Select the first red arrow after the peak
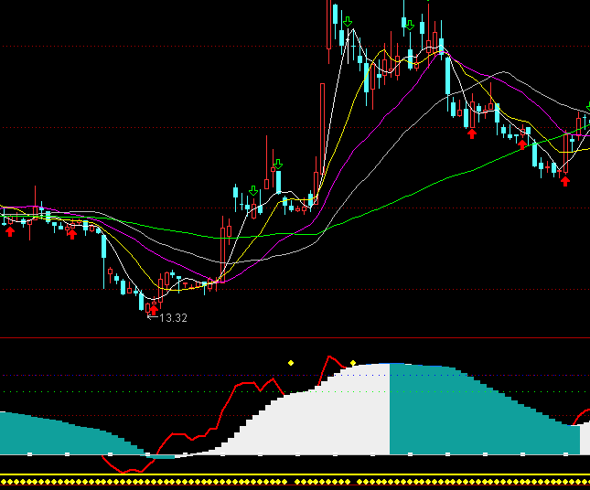 click(471, 133)
